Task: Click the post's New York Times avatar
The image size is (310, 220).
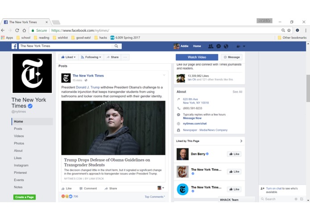Action: coord(66,78)
